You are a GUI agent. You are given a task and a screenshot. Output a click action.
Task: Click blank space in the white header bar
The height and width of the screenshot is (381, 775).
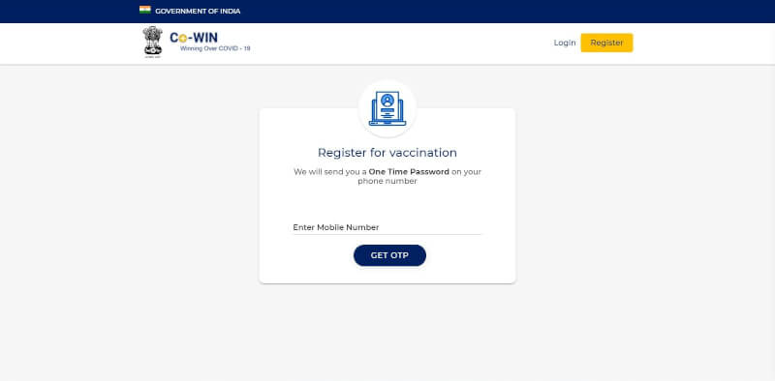tap(395, 44)
